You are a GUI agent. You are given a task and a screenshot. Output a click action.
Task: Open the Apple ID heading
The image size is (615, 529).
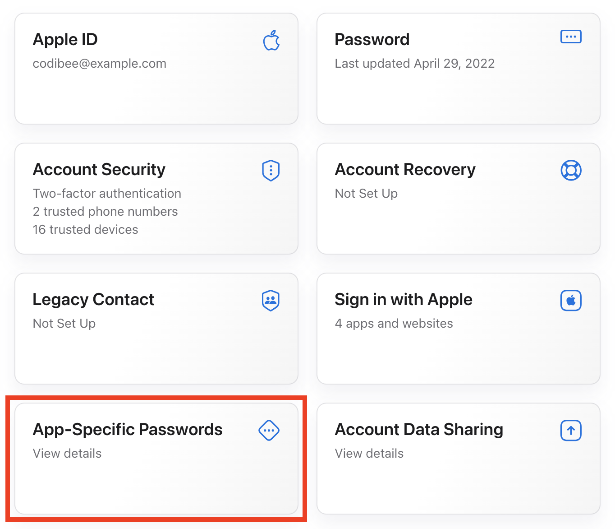[65, 40]
